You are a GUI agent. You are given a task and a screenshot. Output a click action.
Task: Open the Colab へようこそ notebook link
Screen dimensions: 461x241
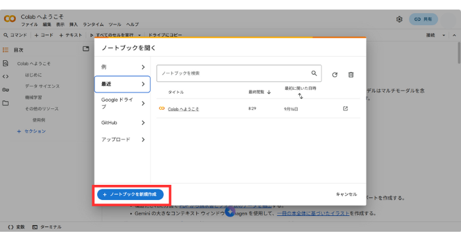(184, 109)
